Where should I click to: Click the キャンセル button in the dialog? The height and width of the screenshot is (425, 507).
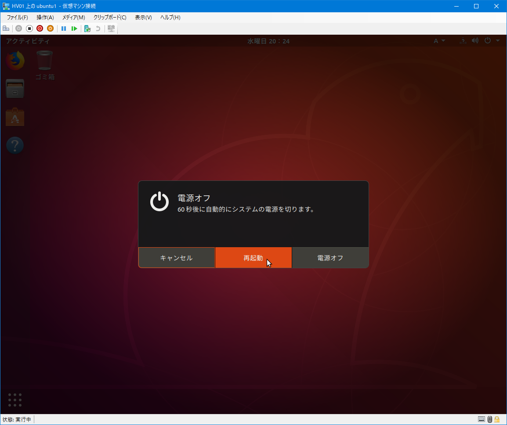point(177,258)
